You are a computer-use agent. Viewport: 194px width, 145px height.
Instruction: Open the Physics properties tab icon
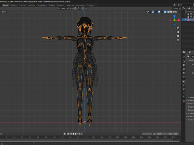tap(183, 85)
